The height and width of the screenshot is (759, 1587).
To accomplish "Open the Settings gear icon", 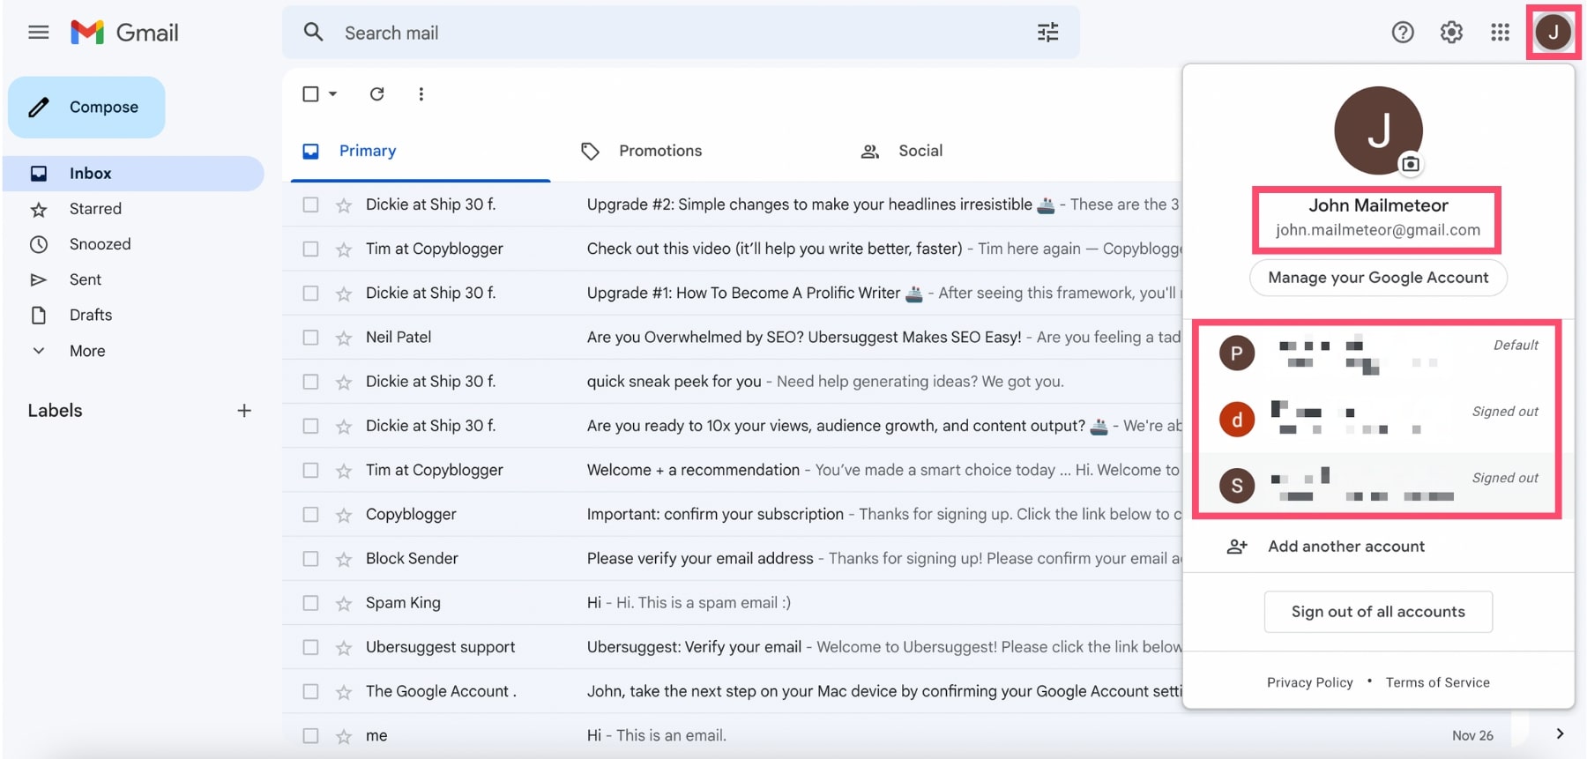I will coord(1451,33).
